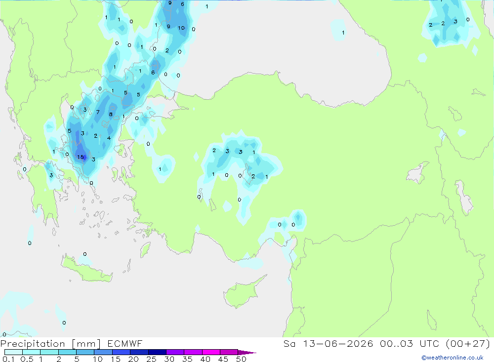Screen dimensions: 494x362
Task: Click the 'Precipitation [mm]' title text
Action: tap(50, 344)
